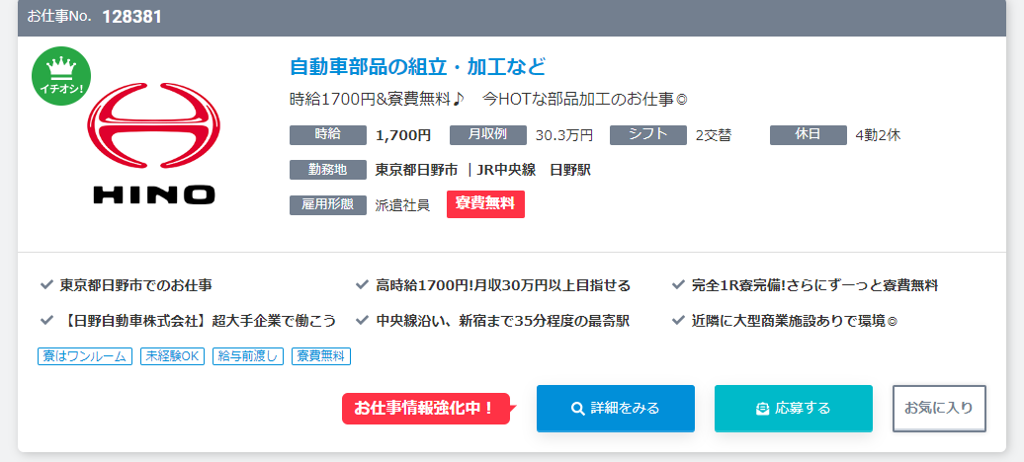Click the green イチオシ! crown badge
1024x462 pixels.
(x=61, y=76)
